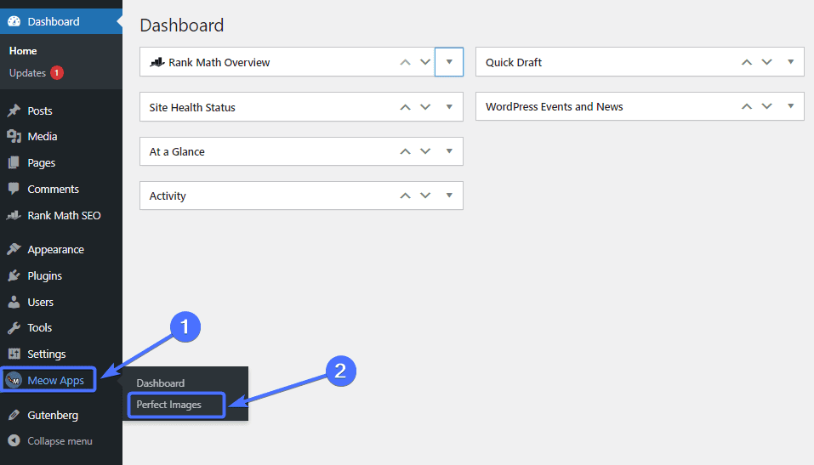Click the Activity widget title
This screenshot has height=465, width=814.
click(x=168, y=196)
